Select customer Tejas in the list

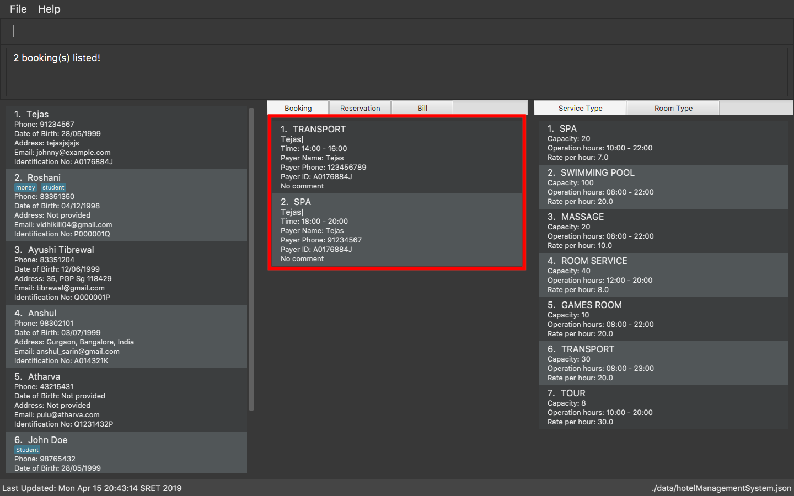tap(126, 138)
